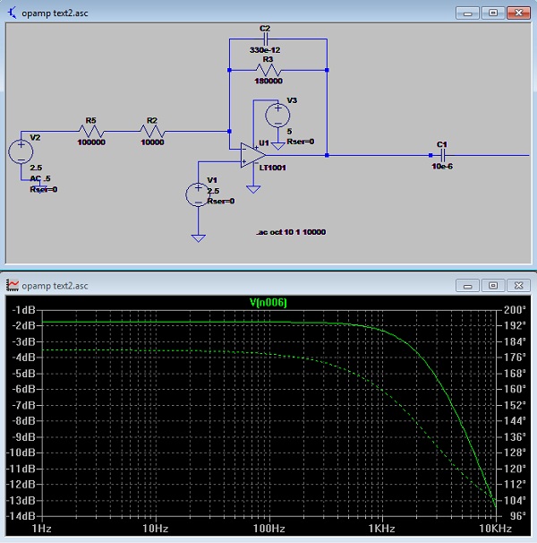Click the C1 value 10e-6 text
This screenshot has width=537, height=543.
[x=440, y=166]
